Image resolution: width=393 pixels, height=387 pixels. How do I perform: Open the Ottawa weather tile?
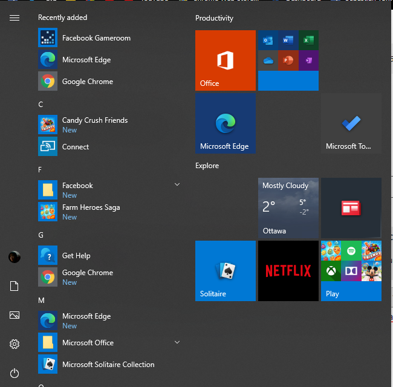288,207
